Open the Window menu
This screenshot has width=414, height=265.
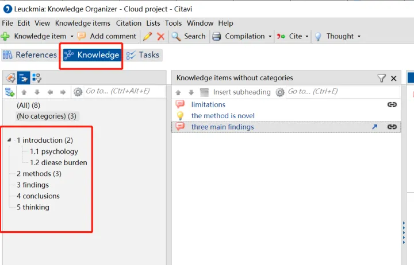(x=200, y=23)
